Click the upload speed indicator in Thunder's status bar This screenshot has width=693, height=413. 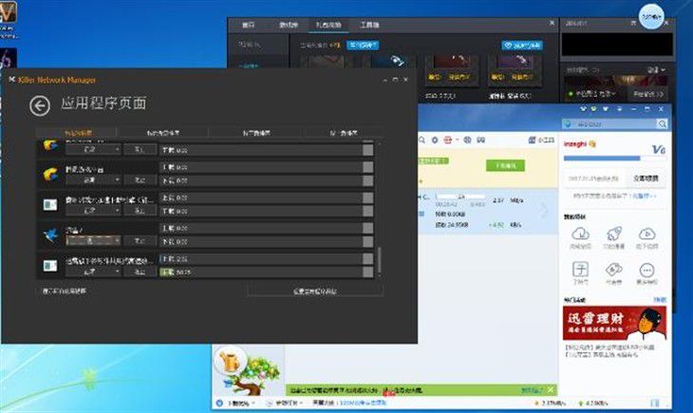[593, 404]
